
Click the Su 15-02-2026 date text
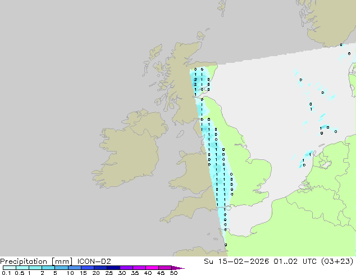243,262
